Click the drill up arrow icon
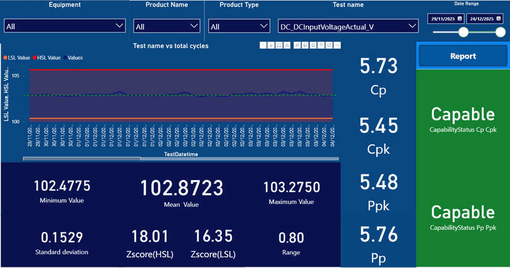This screenshot has width=510, height=268. tap(264, 45)
